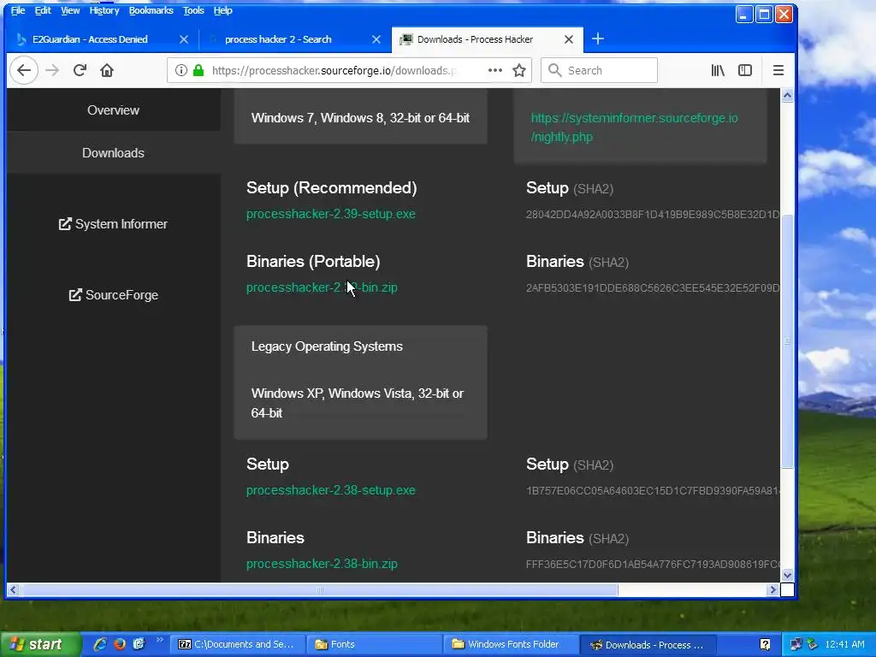This screenshot has height=657, width=876.
Task: Open SourceForge external link
Action: 114,295
